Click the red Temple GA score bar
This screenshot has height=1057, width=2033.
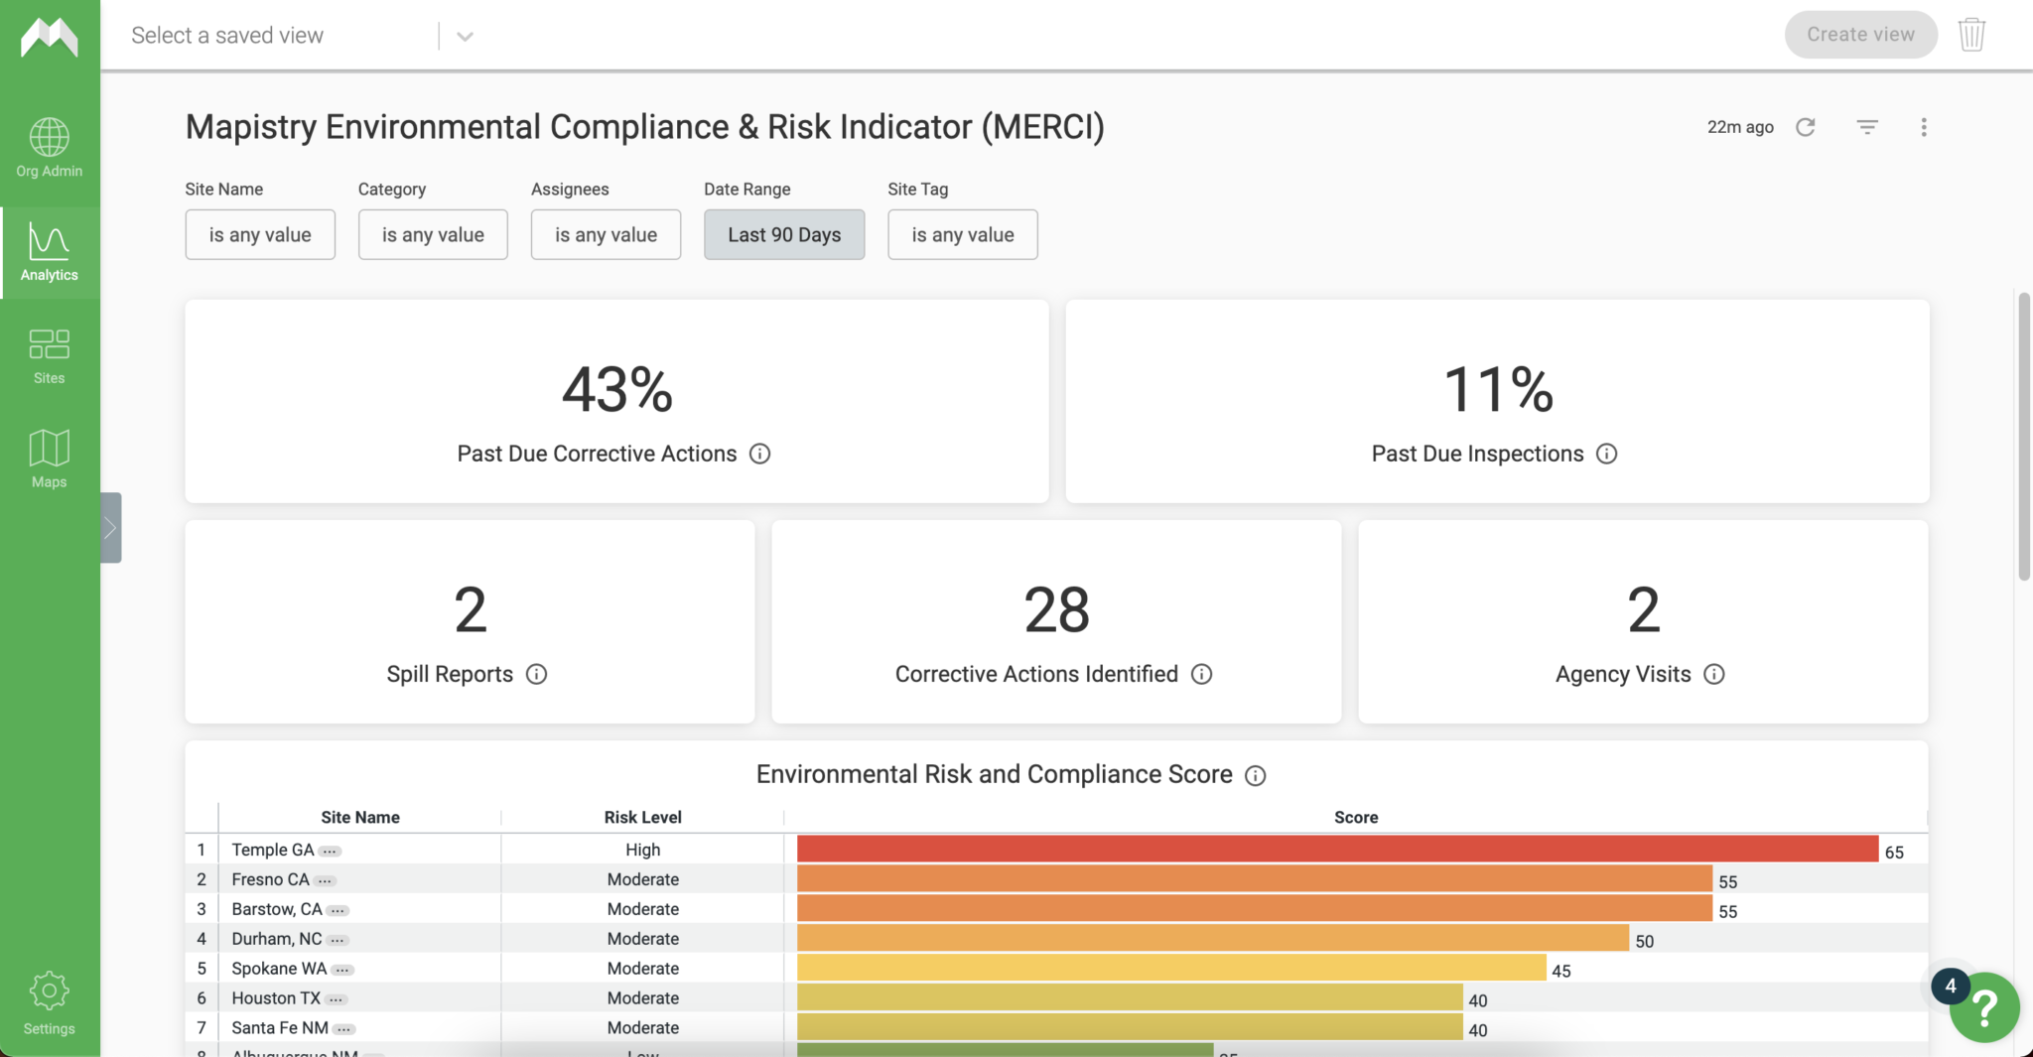tap(1337, 849)
